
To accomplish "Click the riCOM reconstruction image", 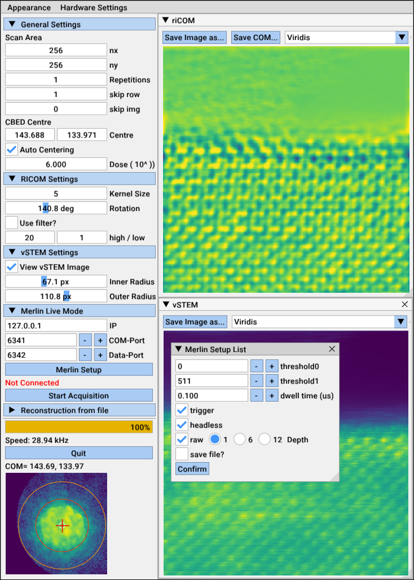I will tap(286, 169).
